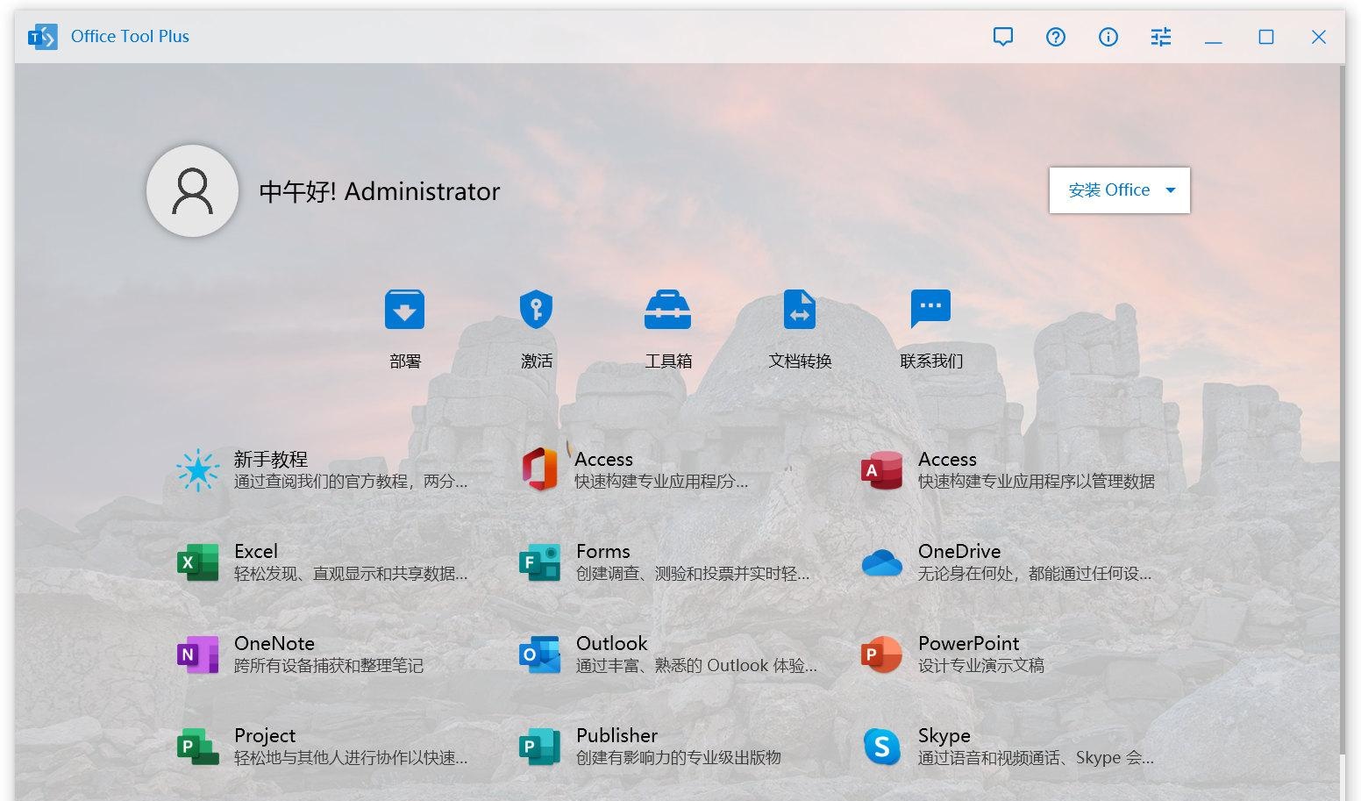Click the PowerPoint orange icon
The height and width of the screenshot is (801, 1361).
coord(882,654)
